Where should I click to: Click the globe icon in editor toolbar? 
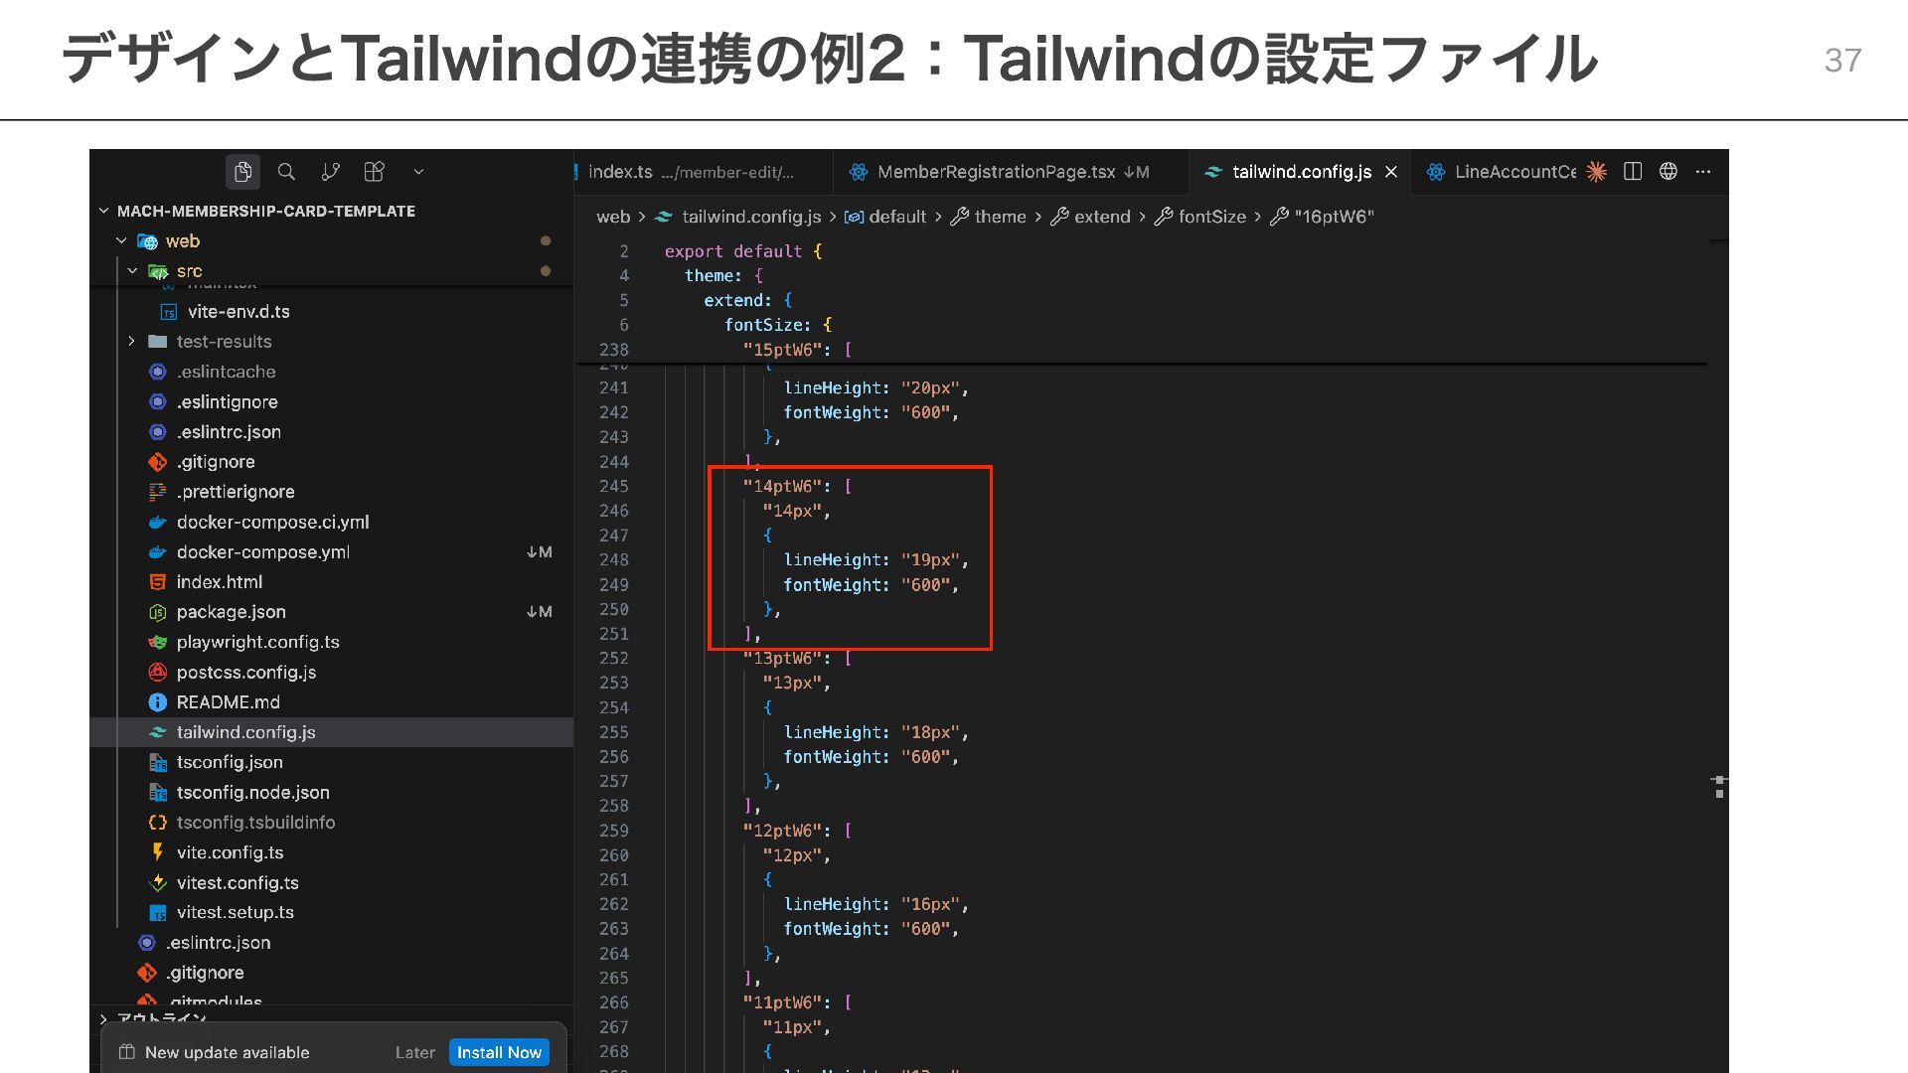[x=1669, y=172]
